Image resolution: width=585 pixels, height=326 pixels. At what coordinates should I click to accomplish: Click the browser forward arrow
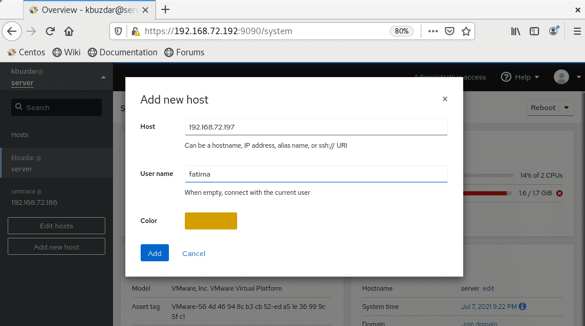(31, 31)
